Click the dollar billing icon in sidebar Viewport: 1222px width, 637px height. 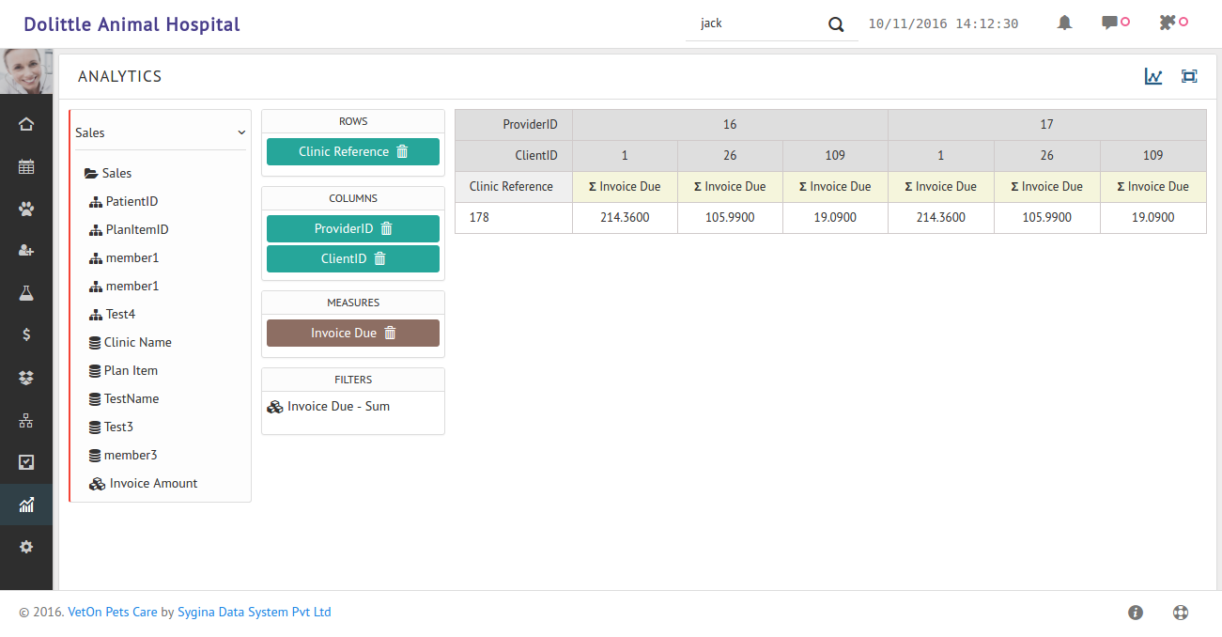click(x=26, y=334)
